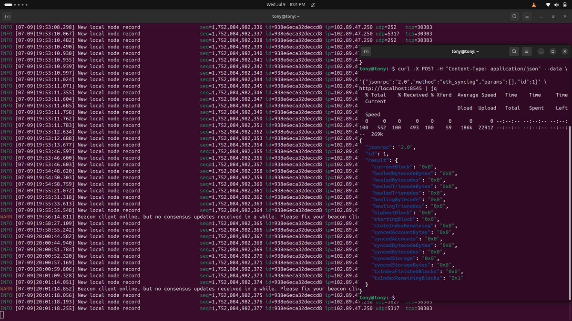Maximize the back terminal window
Screen dimensions: 572x321
[553, 16]
